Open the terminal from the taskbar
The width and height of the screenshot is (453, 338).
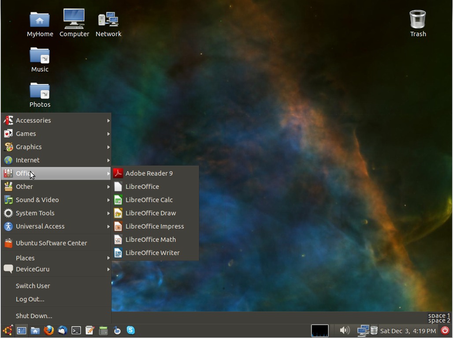pyautogui.click(x=76, y=330)
